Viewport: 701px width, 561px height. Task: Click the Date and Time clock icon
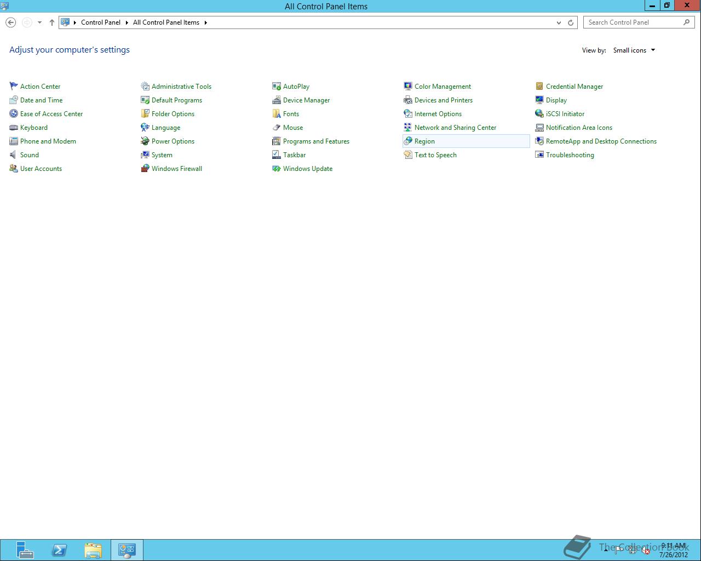(x=14, y=100)
